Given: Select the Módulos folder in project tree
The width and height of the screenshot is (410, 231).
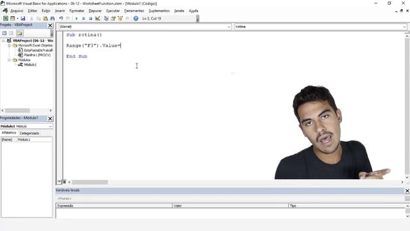Looking at the screenshot, I should point(24,60).
